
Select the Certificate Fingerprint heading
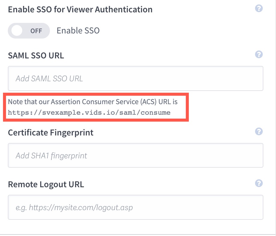tap(51, 132)
